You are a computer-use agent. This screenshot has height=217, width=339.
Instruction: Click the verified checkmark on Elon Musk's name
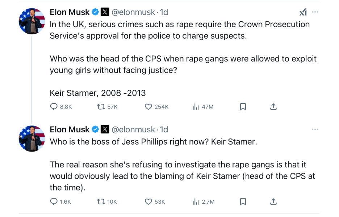[x=95, y=12]
